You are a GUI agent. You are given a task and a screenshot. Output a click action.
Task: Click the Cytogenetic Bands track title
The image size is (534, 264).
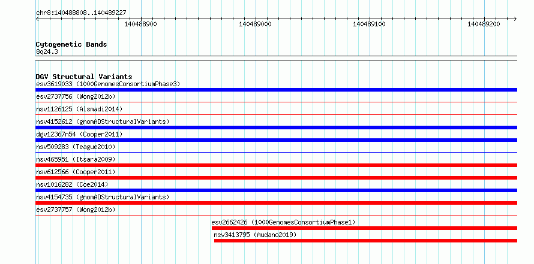71,44
